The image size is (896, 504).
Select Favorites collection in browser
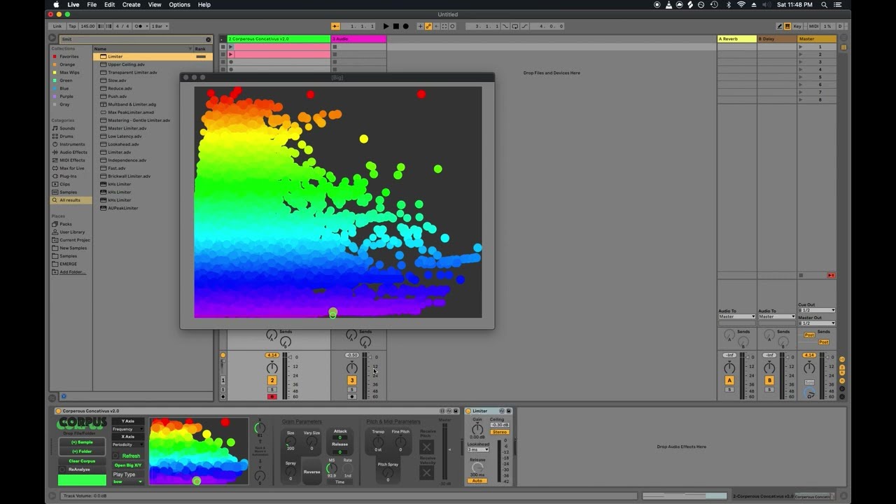69,56
